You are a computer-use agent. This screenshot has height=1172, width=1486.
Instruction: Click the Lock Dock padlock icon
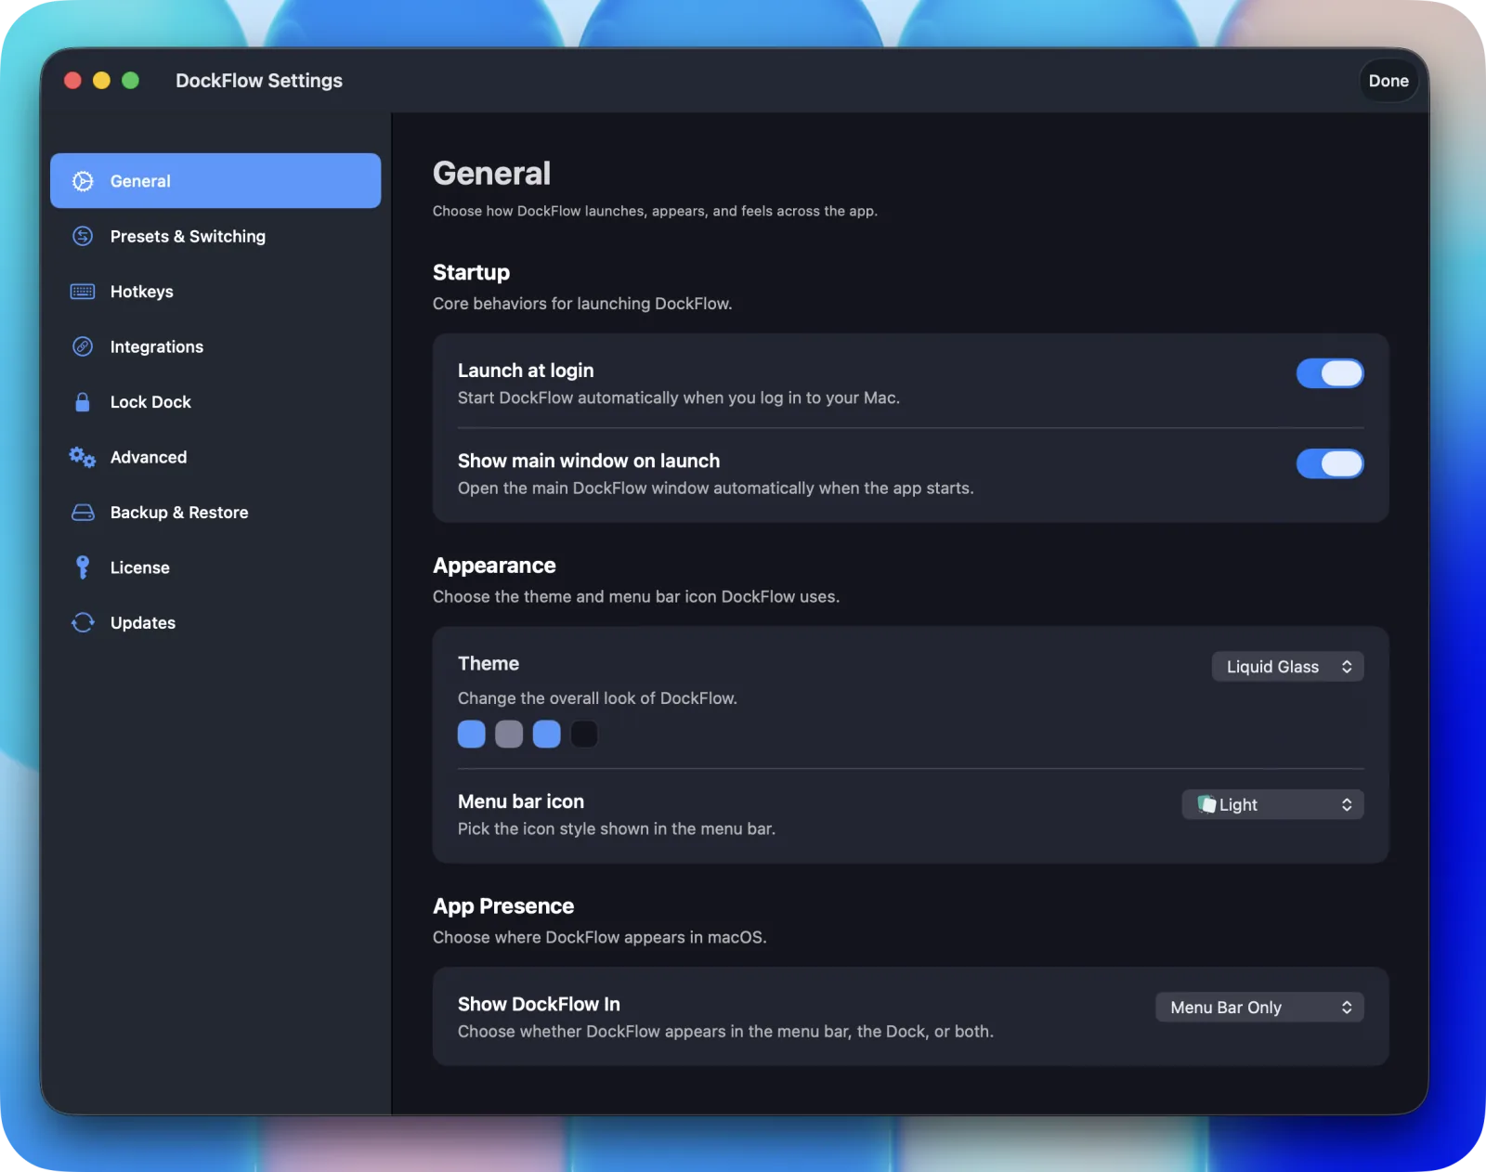[83, 402]
